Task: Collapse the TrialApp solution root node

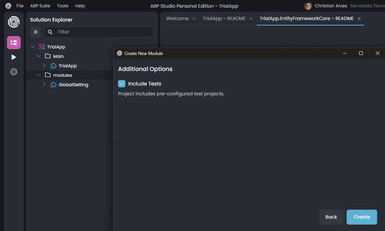Action: [x=33, y=47]
